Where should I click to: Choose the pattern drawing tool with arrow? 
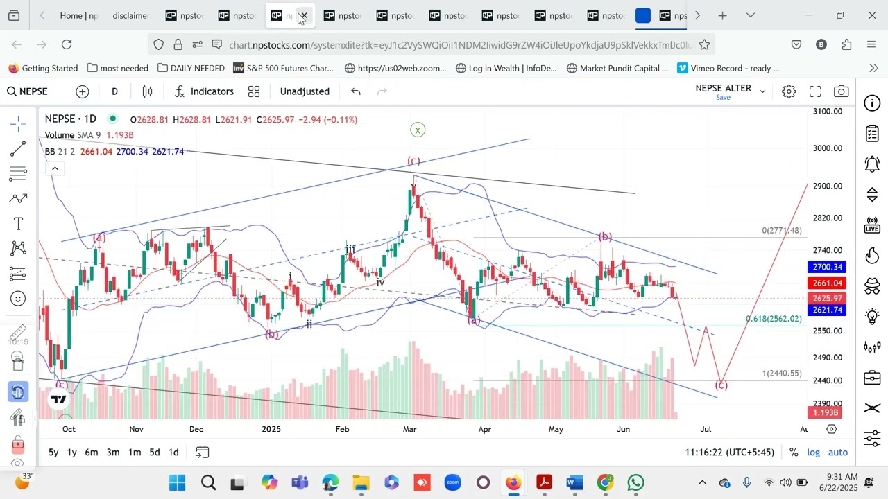[x=19, y=198]
